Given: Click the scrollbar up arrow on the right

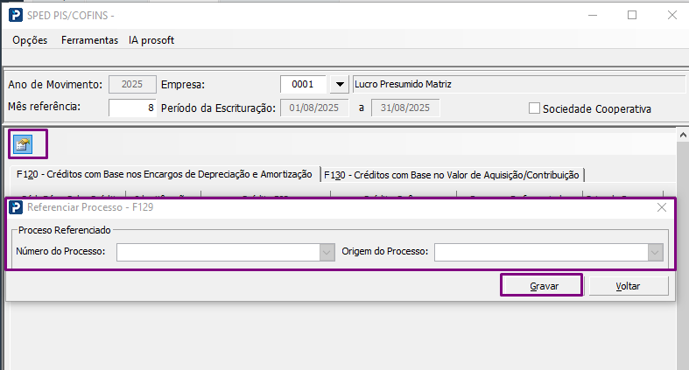Looking at the screenshot, I should (x=683, y=136).
